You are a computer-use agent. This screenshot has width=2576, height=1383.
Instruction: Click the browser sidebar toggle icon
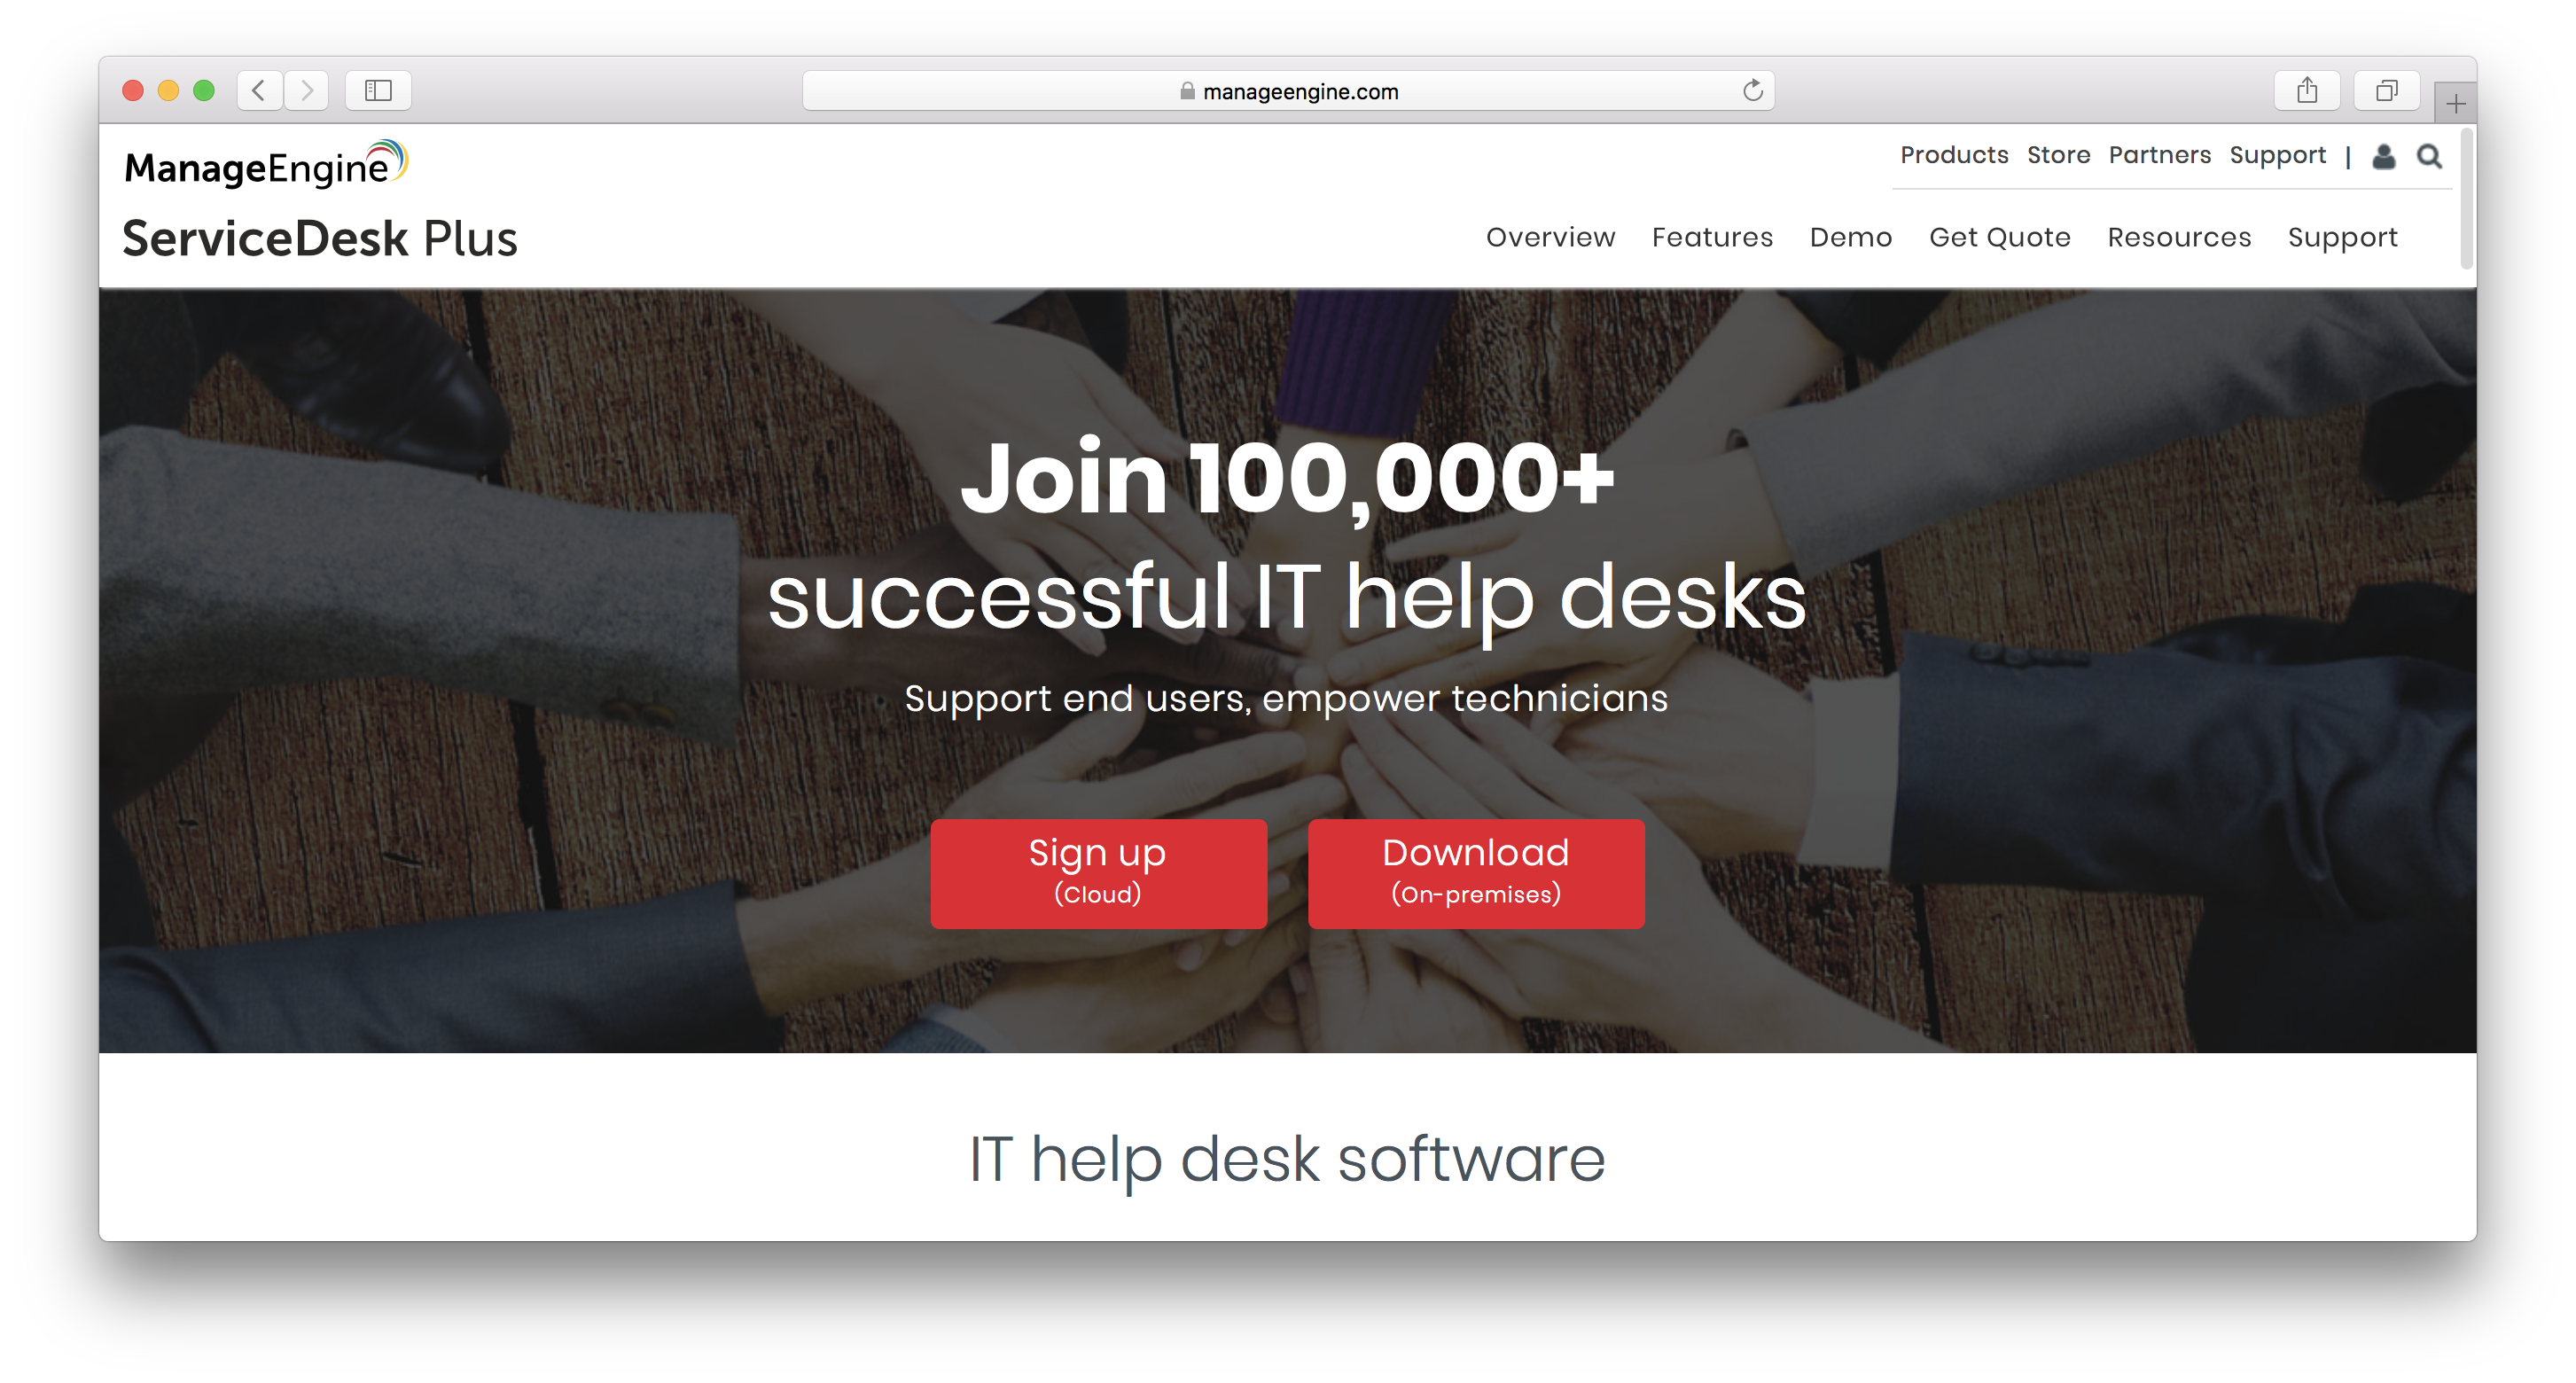tap(380, 92)
